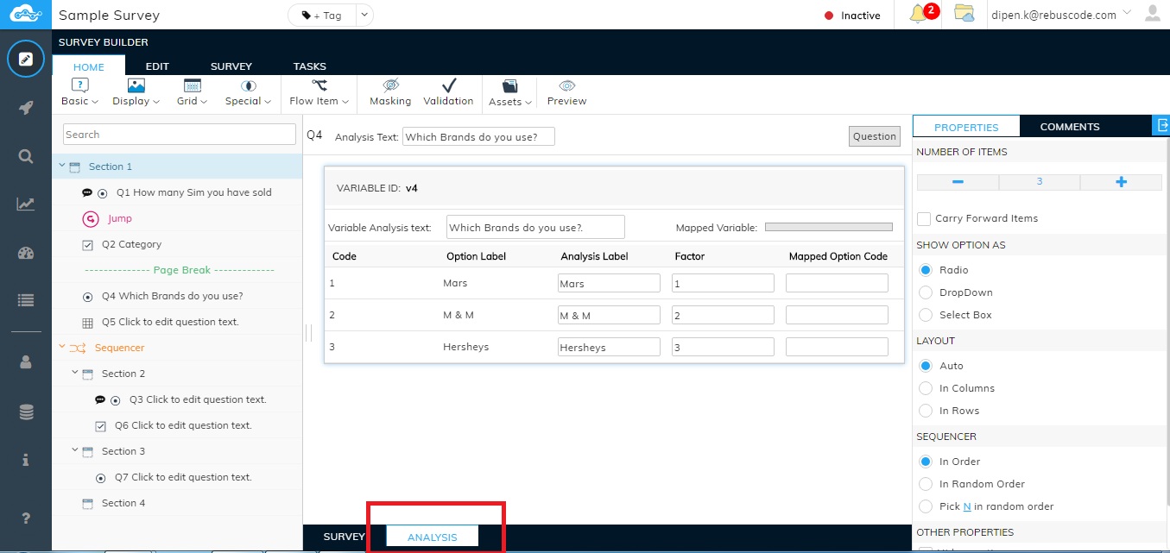The image size is (1170, 553).
Task: Switch to the bottom ANALYSIS tab
Action: 432,537
